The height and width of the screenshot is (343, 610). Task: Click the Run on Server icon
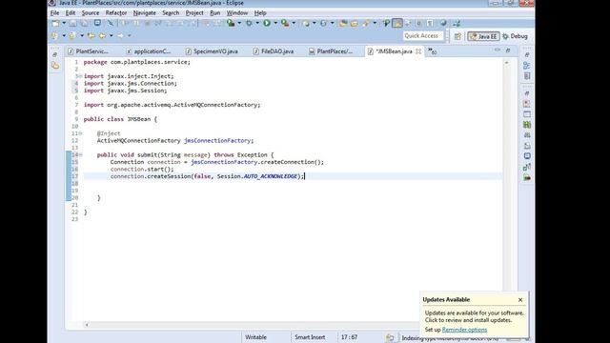(x=231, y=23)
